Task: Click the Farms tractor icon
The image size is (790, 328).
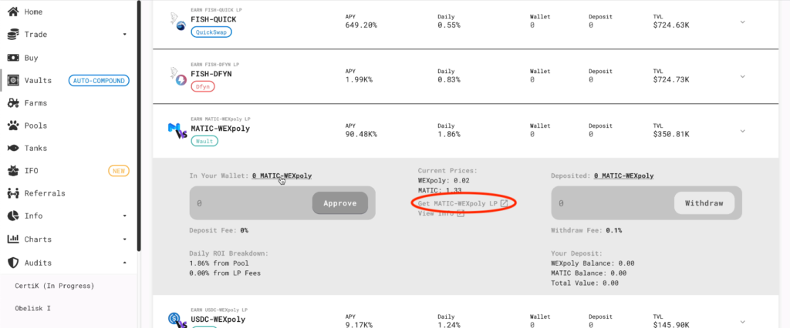Action: coord(13,102)
